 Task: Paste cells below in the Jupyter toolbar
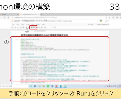pos(23,27)
